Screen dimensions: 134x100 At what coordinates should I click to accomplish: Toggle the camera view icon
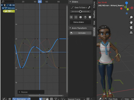click(x=131, y=27)
